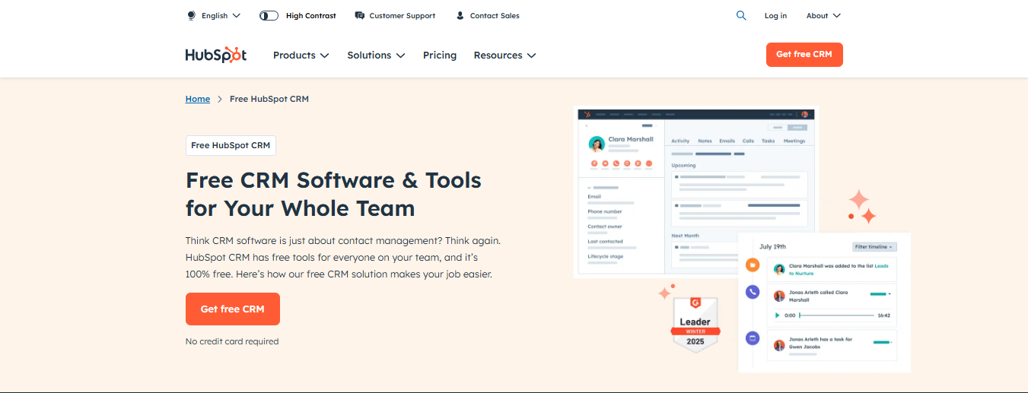Image resolution: width=1028 pixels, height=393 pixels.
Task: Click the Upcoming section label
Action: tap(683, 165)
